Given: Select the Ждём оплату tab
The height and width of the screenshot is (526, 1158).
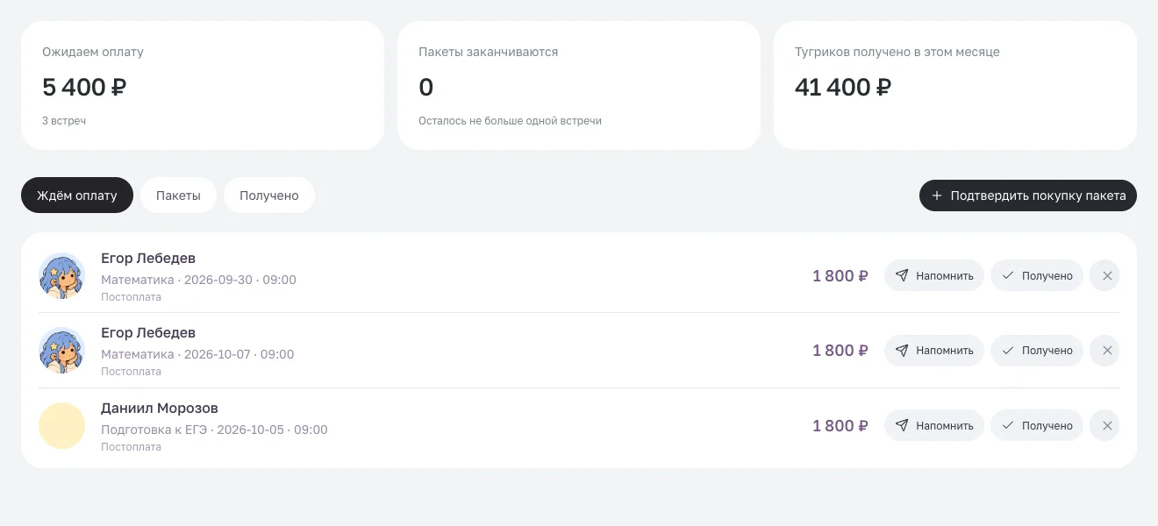Looking at the screenshot, I should [77, 195].
